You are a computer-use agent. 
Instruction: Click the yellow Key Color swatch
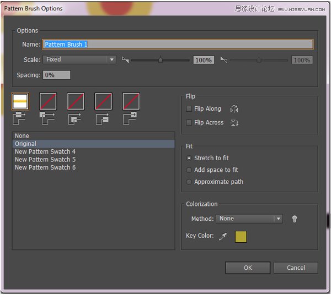pos(241,237)
